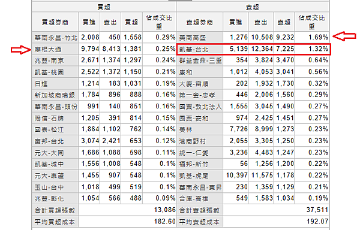This screenshot has width=360, height=230.
Task: Select the 日進 broker name
Action: (x=41, y=84)
